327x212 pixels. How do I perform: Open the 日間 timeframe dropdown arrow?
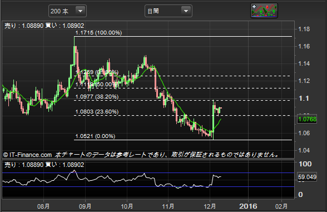[x=186, y=11]
